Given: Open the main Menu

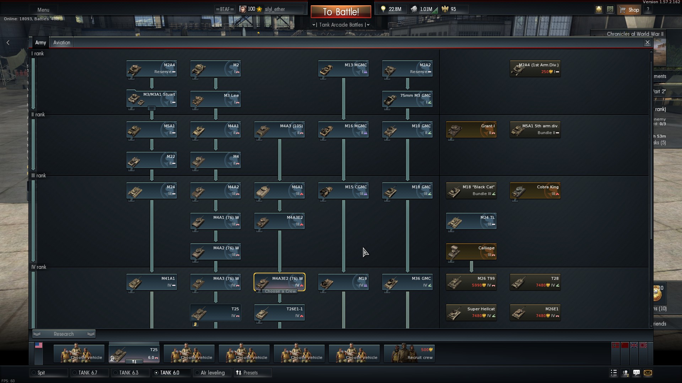Looking at the screenshot, I should point(43,10).
